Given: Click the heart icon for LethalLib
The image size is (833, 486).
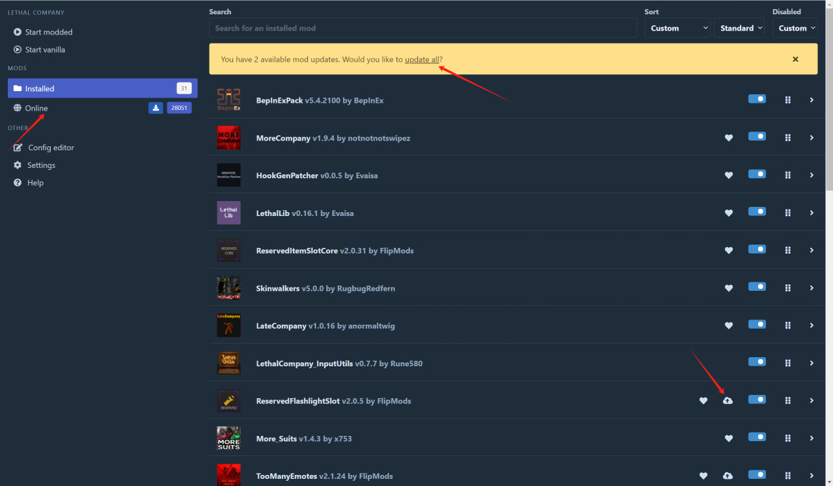Looking at the screenshot, I should (729, 213).
